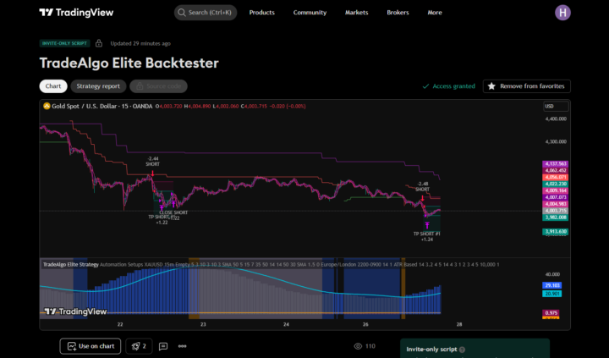Switch to the Strategy report tab
This screenshot has width=609, height=358.
[98, 86]
